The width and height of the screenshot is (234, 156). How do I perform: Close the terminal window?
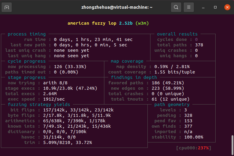point(227,7)
